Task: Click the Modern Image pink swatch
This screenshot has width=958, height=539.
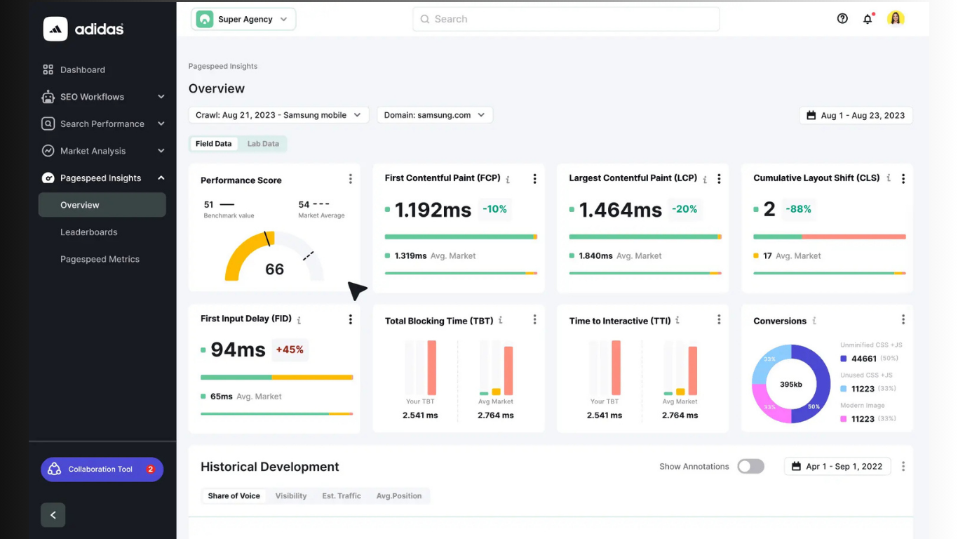Action: (844, 419)
